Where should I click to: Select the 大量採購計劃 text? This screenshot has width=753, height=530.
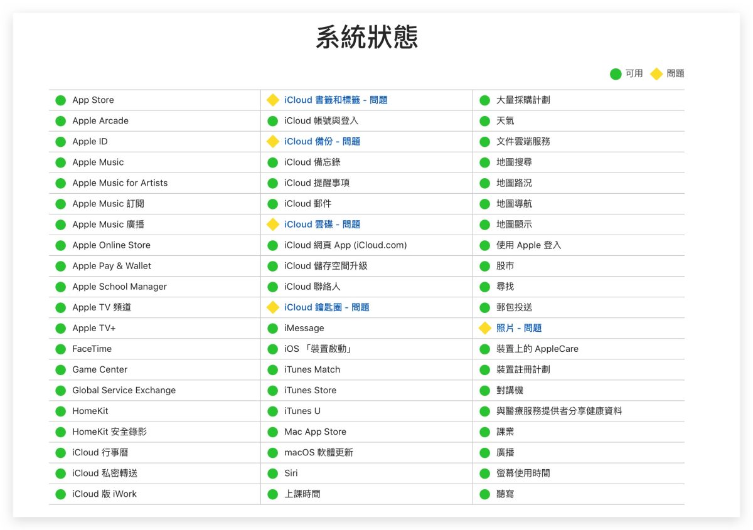click(x=523, y=100)
